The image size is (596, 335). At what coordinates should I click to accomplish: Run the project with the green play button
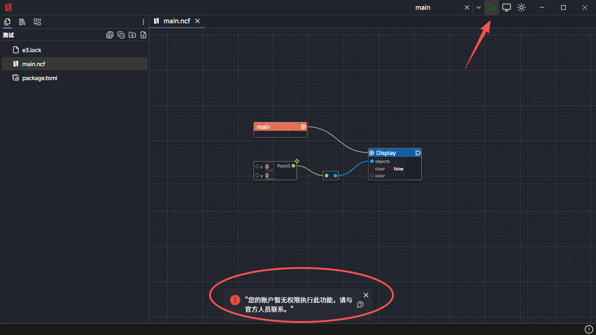pos(492,7)
